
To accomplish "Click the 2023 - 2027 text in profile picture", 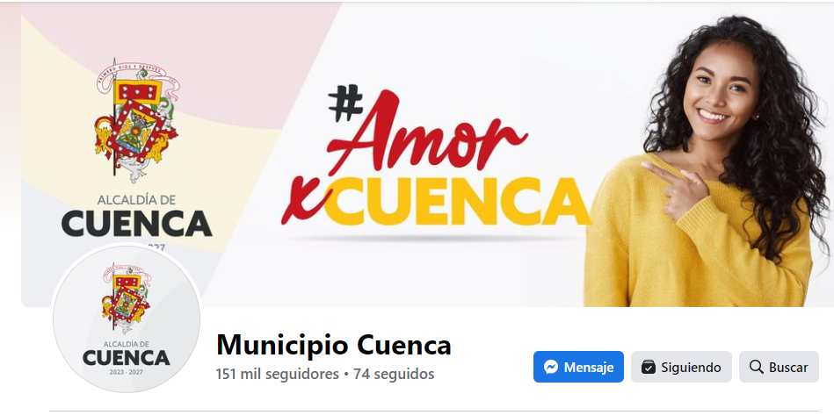I will pyautogui.click(x=126, y=372).
